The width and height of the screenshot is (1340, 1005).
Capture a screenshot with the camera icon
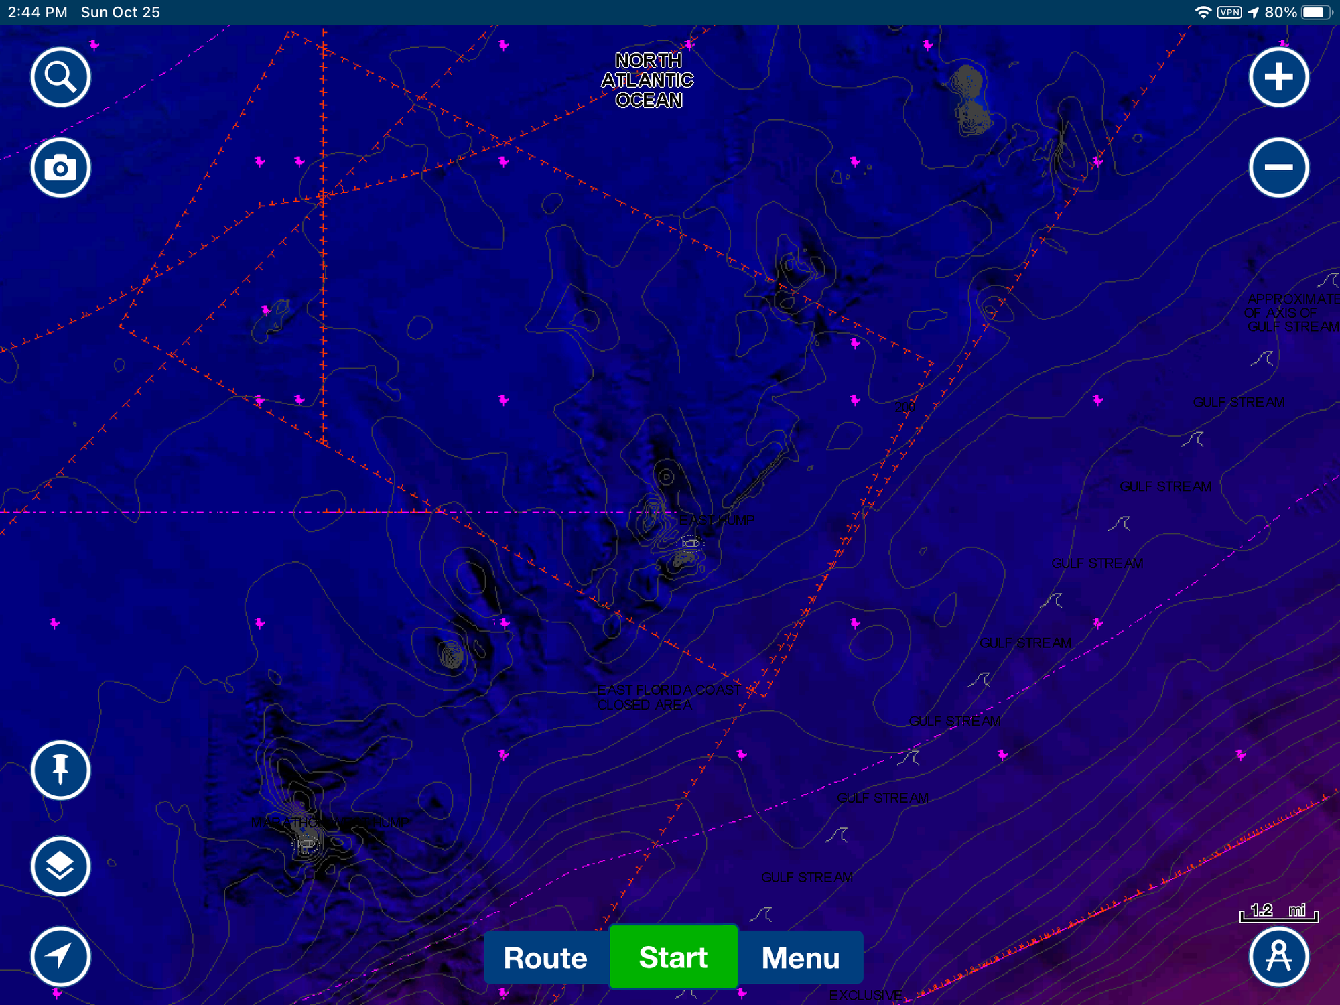point(60,167)
